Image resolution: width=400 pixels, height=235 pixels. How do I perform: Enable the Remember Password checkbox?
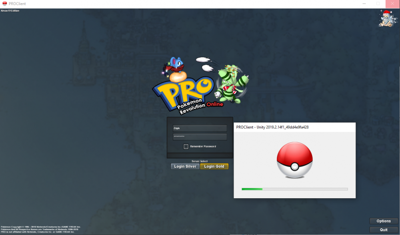(x=186, y=146)
